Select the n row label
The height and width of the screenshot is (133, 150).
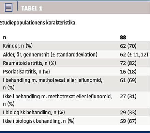click(4, 37)
